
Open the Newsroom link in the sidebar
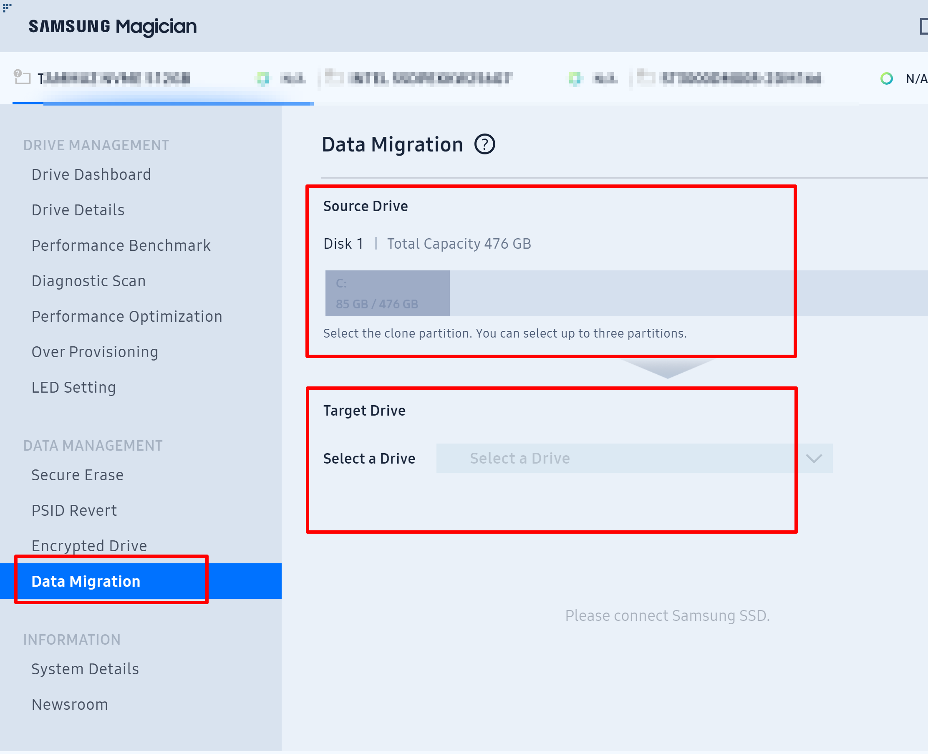point(70,704)
